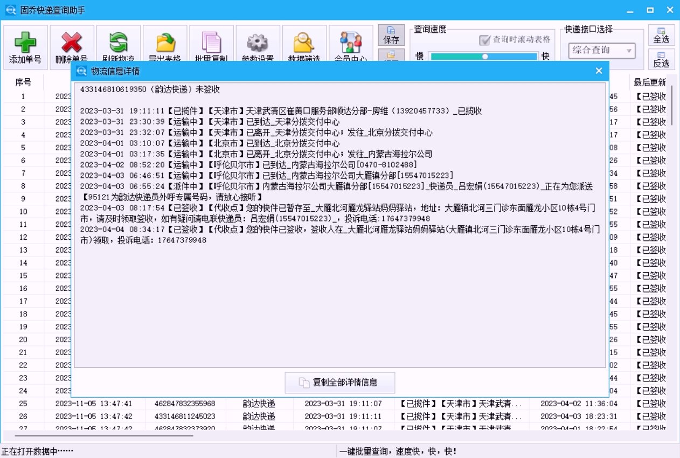Click the Batch copy documents icon
The height and width of the screenshot is (458, 680).
(x=211, y=43)
